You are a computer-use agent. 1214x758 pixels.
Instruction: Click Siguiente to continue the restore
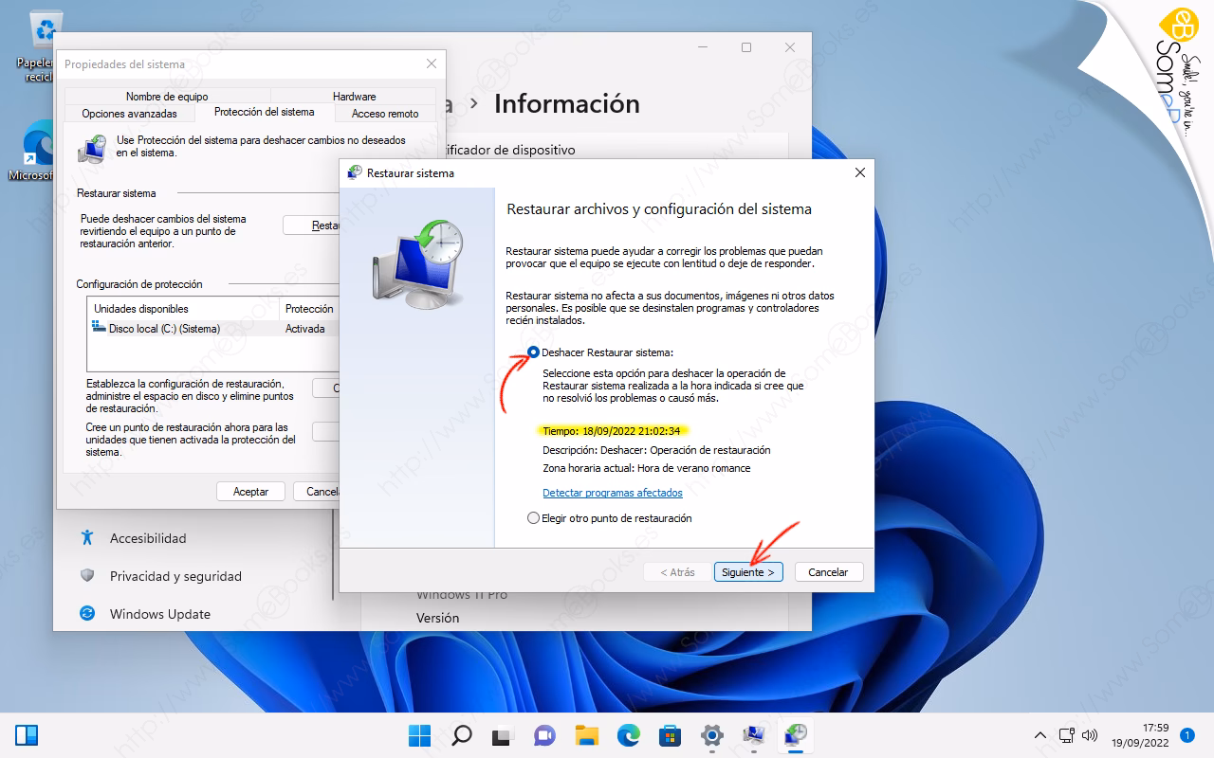(748, 571)
